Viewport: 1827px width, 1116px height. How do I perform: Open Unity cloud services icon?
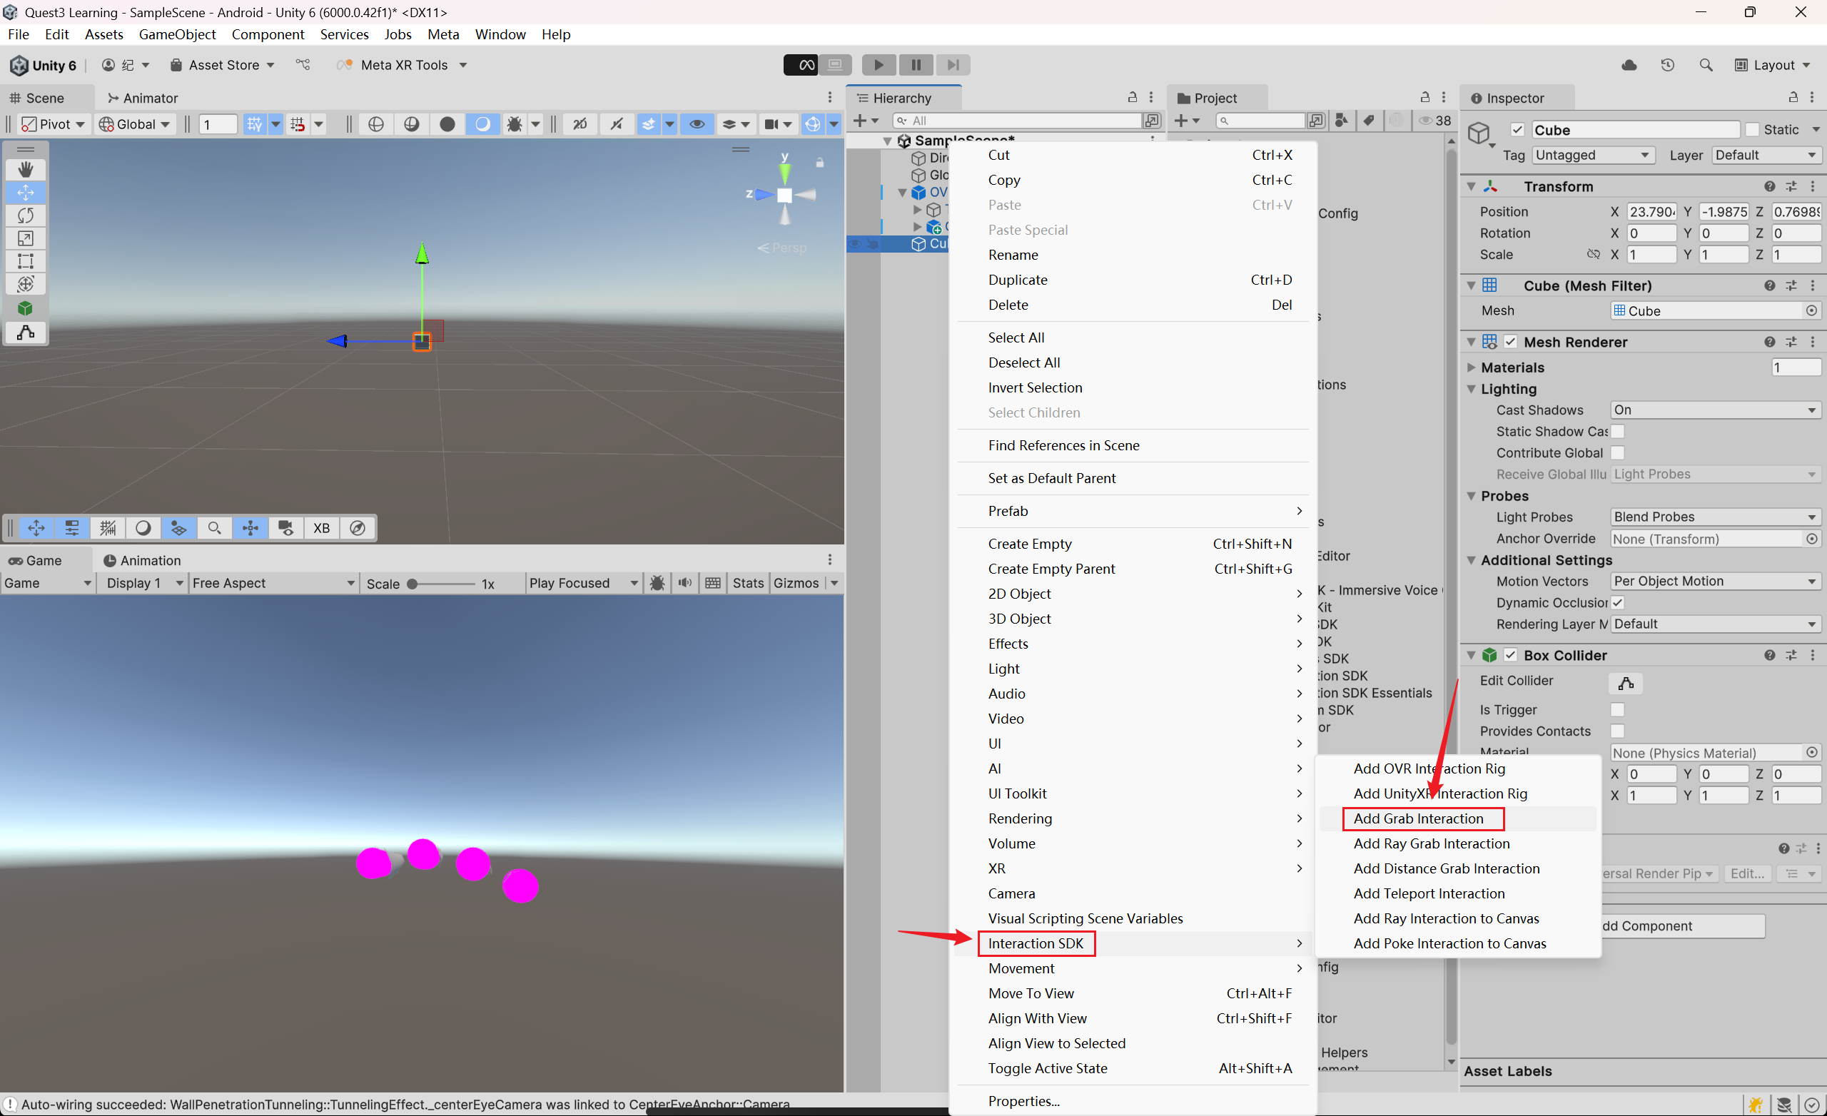coord(1629,65)
